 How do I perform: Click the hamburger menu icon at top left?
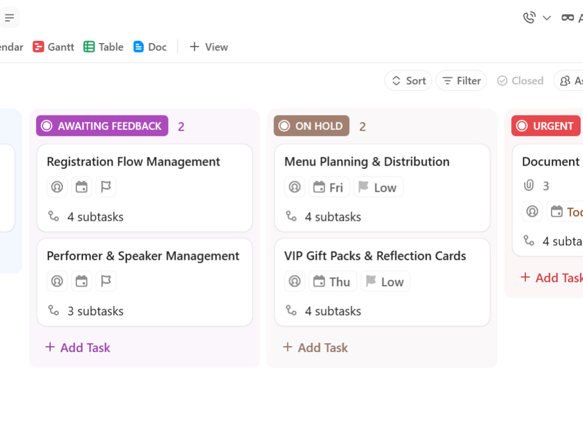[9, 17]
